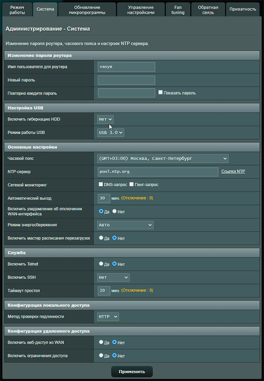Select Да for reboot schedule wizard
The width and height of the screenshot is (264, 381).
(x=101, y=238)
